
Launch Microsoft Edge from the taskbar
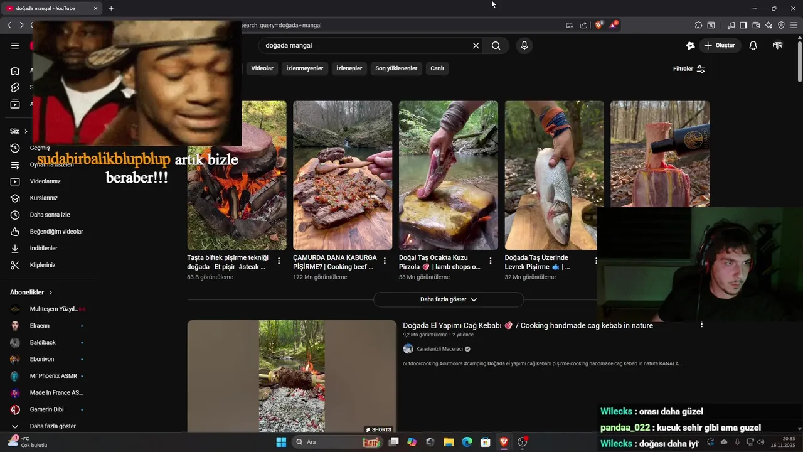tap(467, 442)
